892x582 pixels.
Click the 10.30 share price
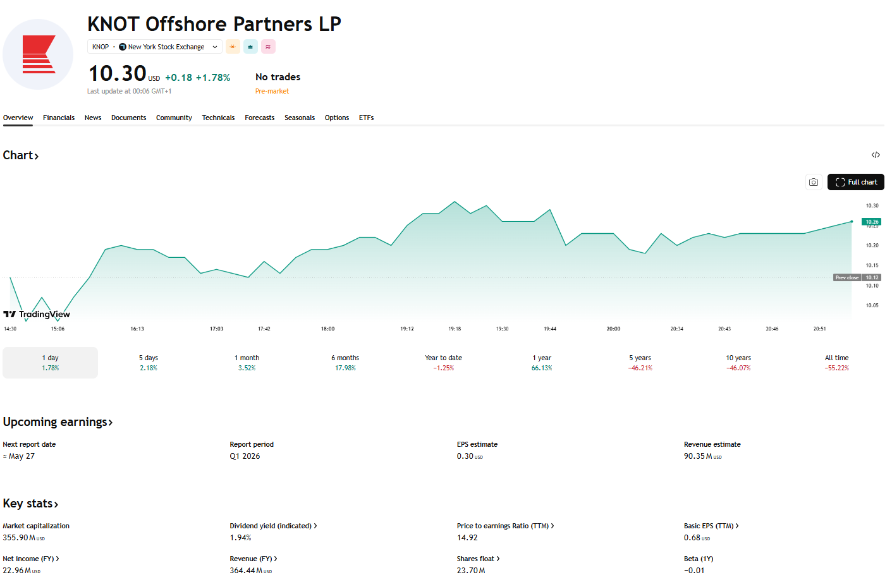click(118, 73)
